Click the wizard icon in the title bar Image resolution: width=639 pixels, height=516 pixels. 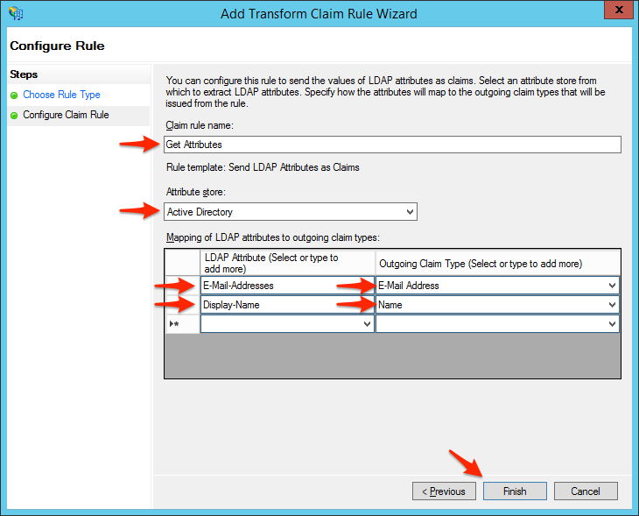[x=16, y=13]
